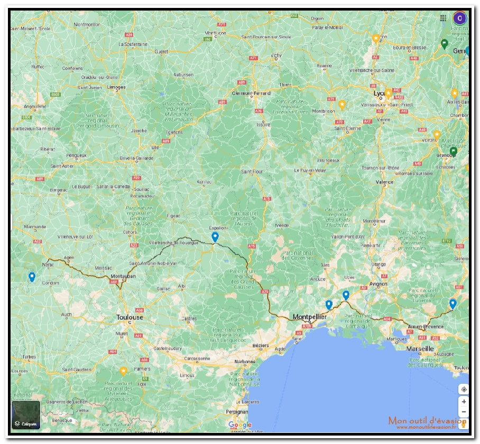Select the blue pin west of Condom

pyautogui.click(x=32, y=277)
